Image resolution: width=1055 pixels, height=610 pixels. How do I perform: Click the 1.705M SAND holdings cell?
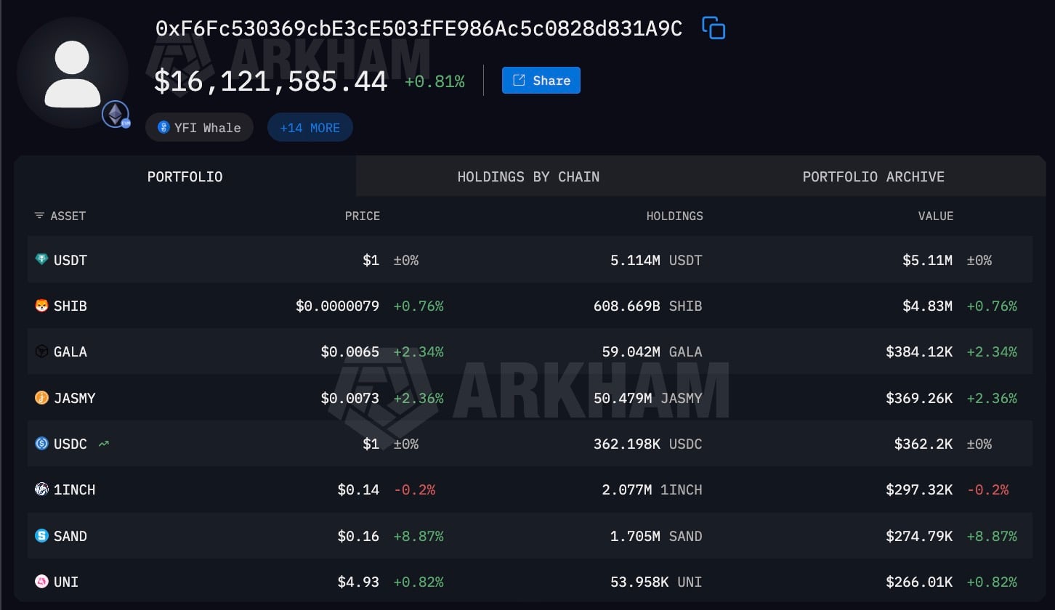click(x=657, y=536)
